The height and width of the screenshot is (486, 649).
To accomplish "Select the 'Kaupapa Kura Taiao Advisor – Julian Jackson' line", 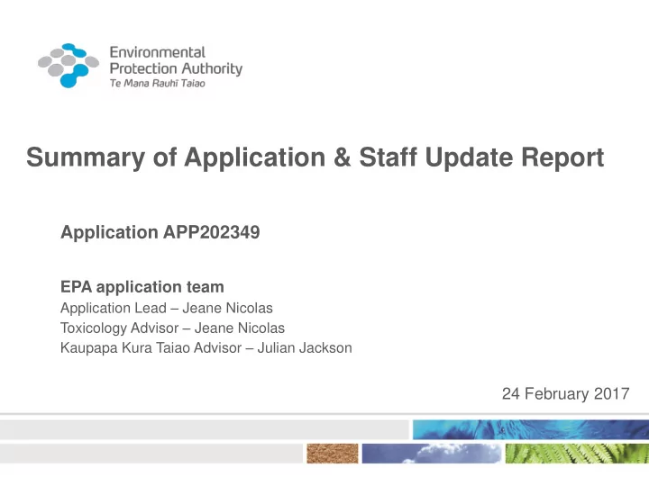I will click(206, 348).
